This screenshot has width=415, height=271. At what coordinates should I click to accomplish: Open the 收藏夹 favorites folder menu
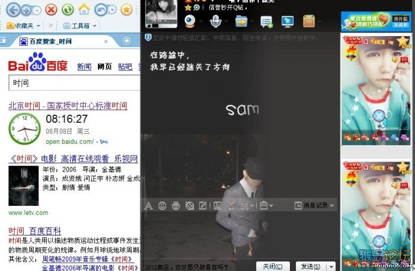[20, 25]
